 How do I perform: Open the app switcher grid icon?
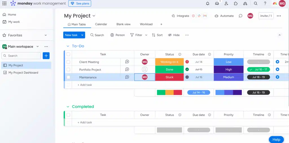pyautogui.click(x=4, y=3)
